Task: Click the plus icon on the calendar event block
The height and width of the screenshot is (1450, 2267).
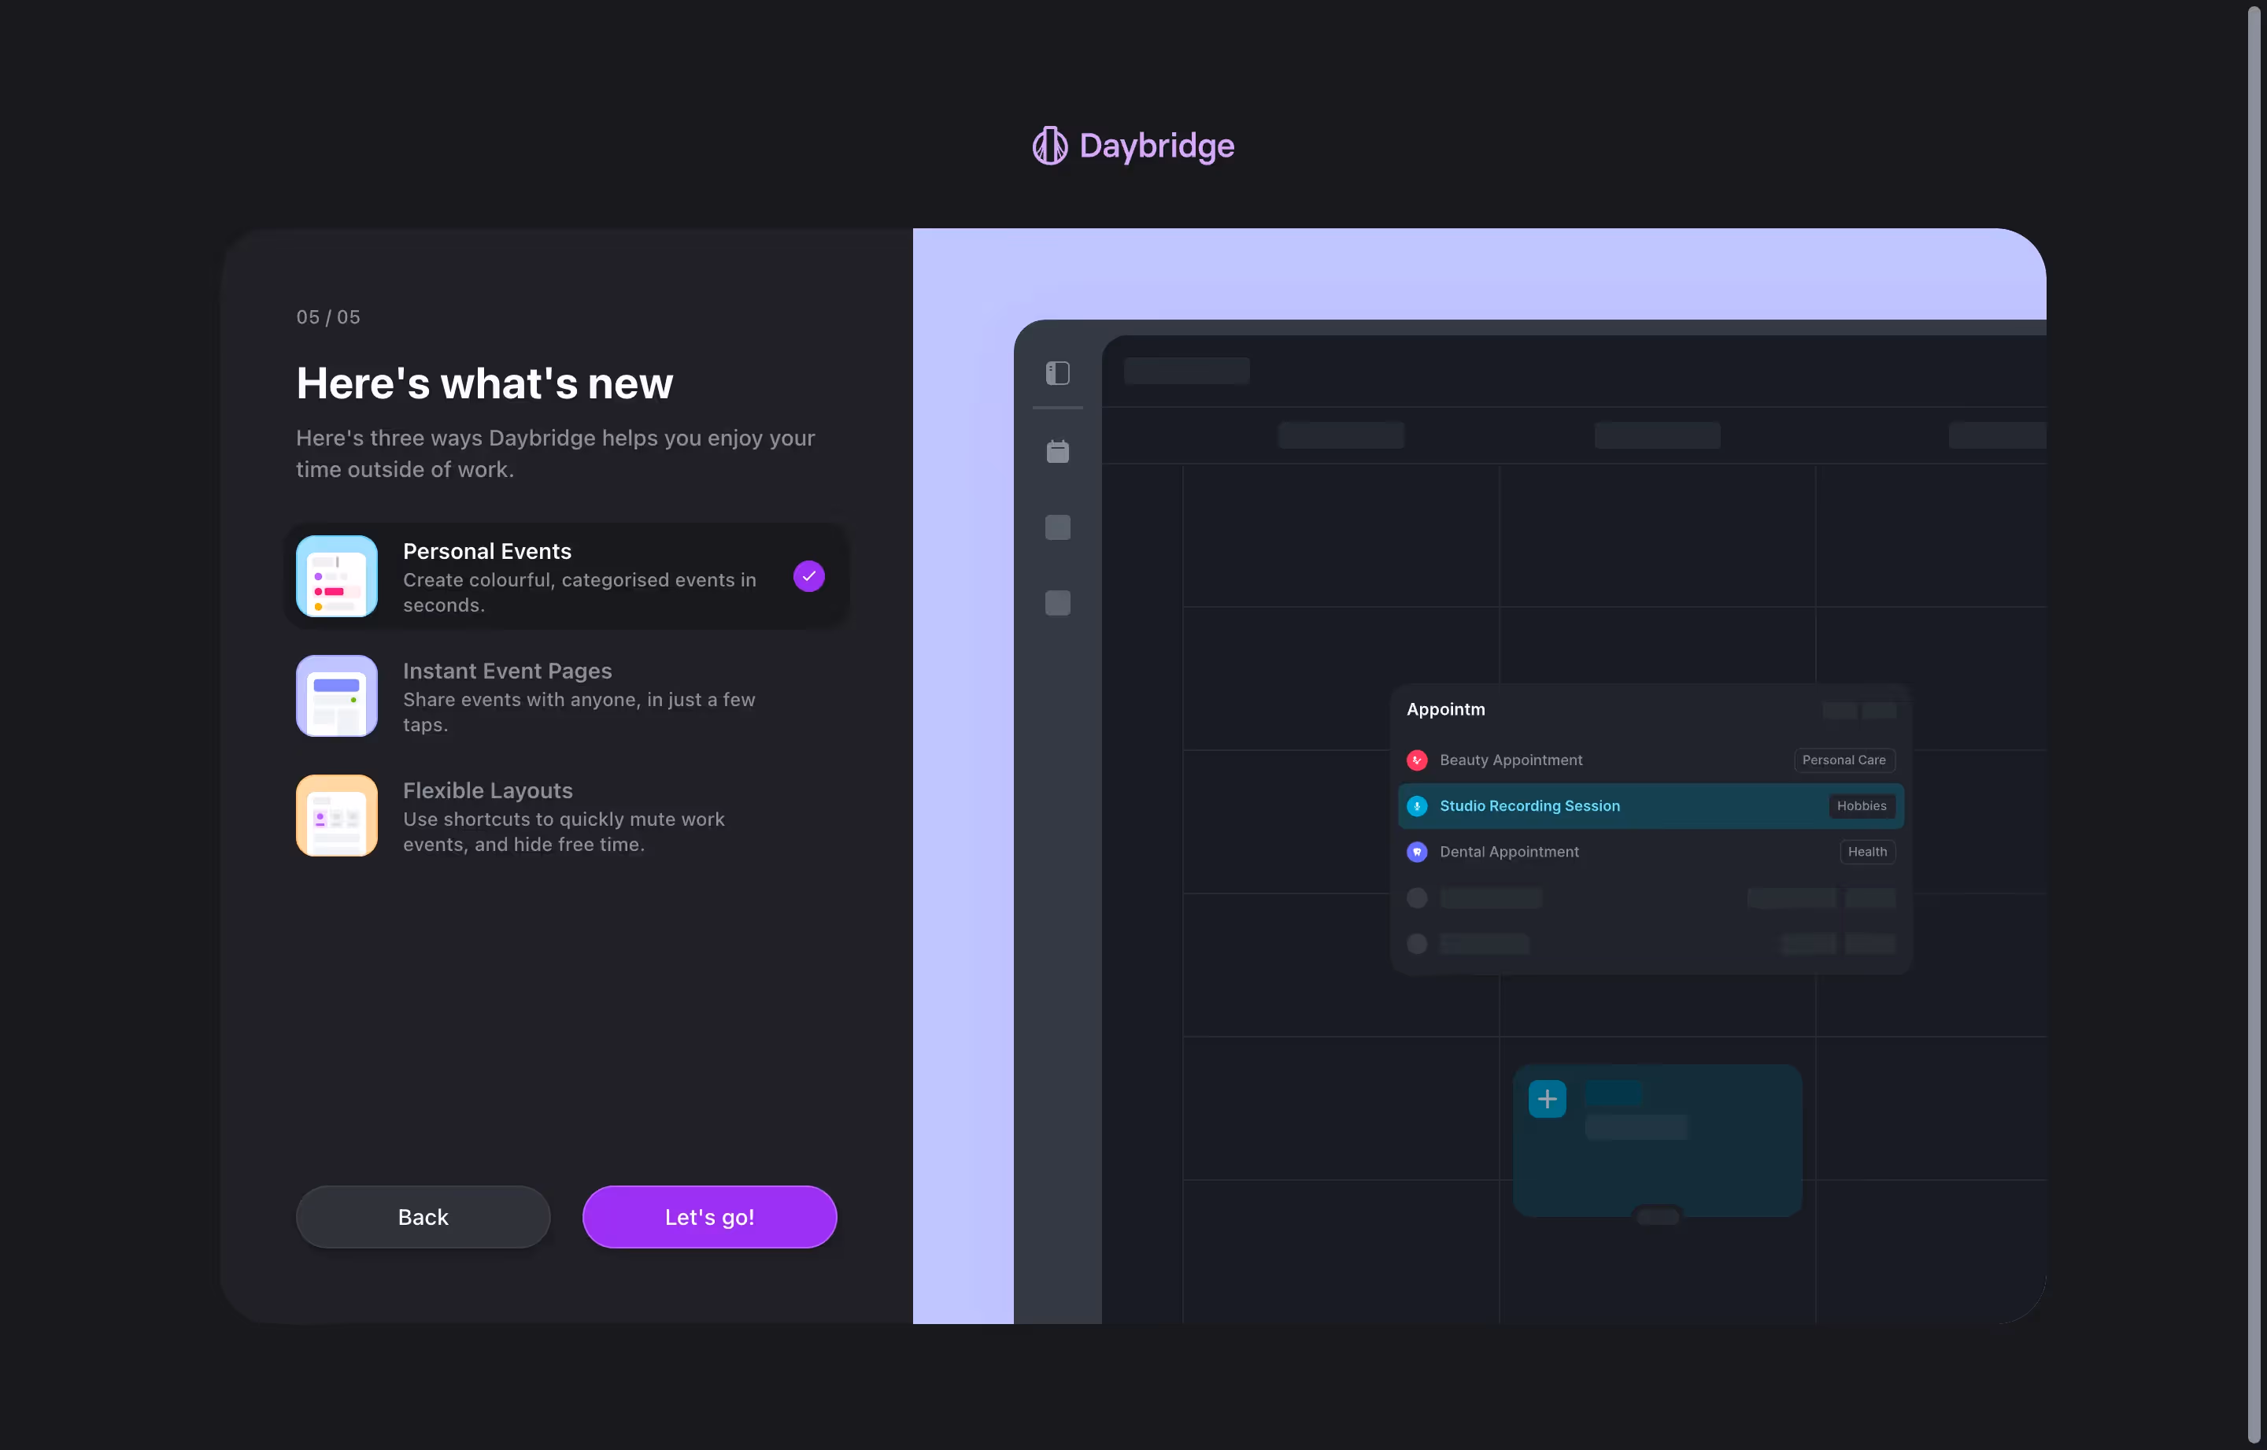Action: point(1547,1098)
